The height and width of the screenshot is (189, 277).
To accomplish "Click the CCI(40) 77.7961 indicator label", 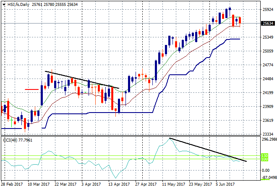I will click(18, 140).
